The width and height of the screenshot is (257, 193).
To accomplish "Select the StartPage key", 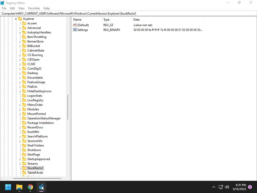I will [x=34, y=155].
